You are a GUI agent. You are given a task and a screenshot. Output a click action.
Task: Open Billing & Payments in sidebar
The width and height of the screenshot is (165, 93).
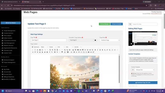coord(9,77)
